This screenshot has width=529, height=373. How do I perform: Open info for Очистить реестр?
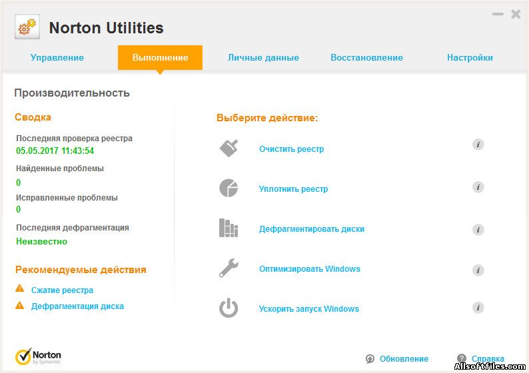[x=478, y=145]
